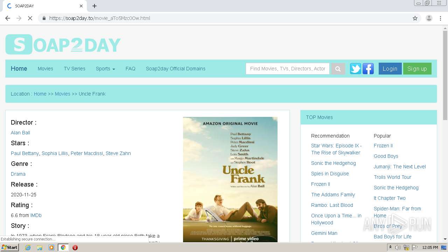
Task: Expand the Sports dropdown menu
Action: 105,69
